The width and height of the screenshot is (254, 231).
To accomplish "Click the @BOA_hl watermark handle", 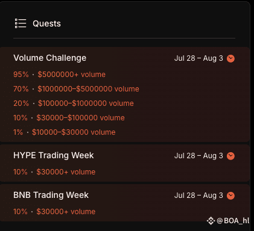I will [x=233, y=221].
